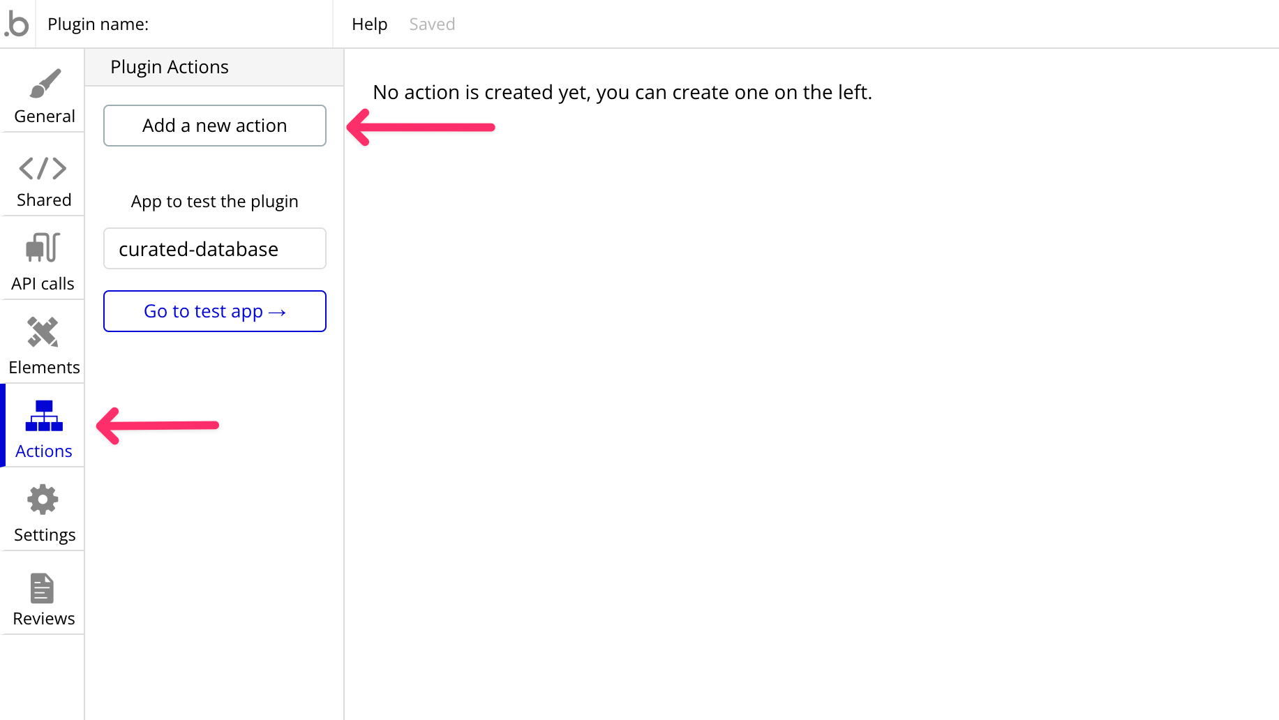Image resolution: width=1279 pixels, height=720 pixels.
Task: Go to the API calls tab label
Action: 43,284
